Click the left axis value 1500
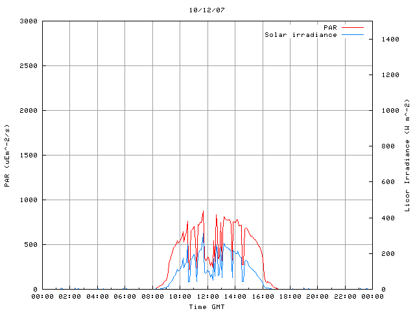This screenshot has height=311, width=415. [29, 155]
